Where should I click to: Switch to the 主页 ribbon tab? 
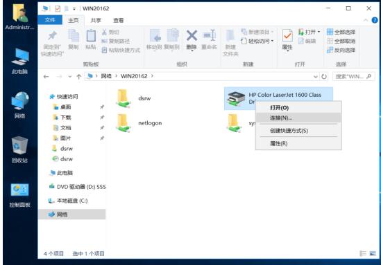(74, 20)
